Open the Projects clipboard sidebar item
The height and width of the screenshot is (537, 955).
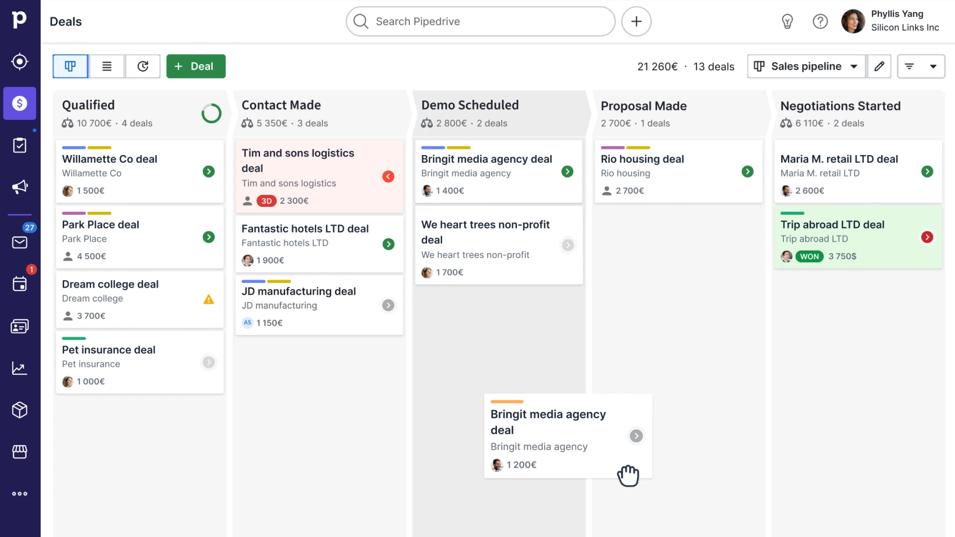(19, 145)
